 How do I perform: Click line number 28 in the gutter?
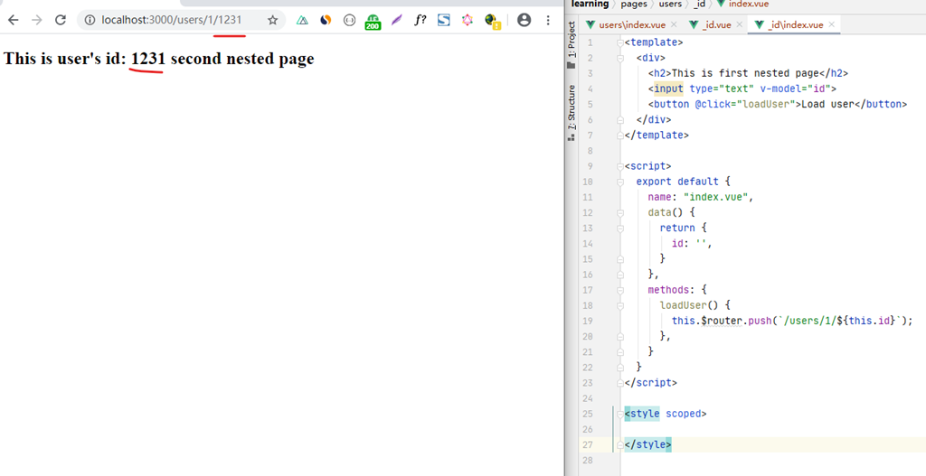[x=588, y=460]
